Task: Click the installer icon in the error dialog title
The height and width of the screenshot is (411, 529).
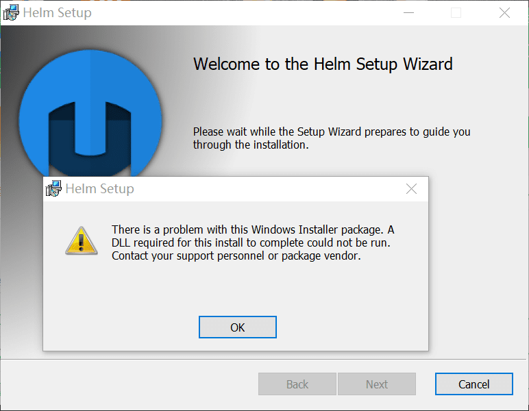Action: [54, 188]
